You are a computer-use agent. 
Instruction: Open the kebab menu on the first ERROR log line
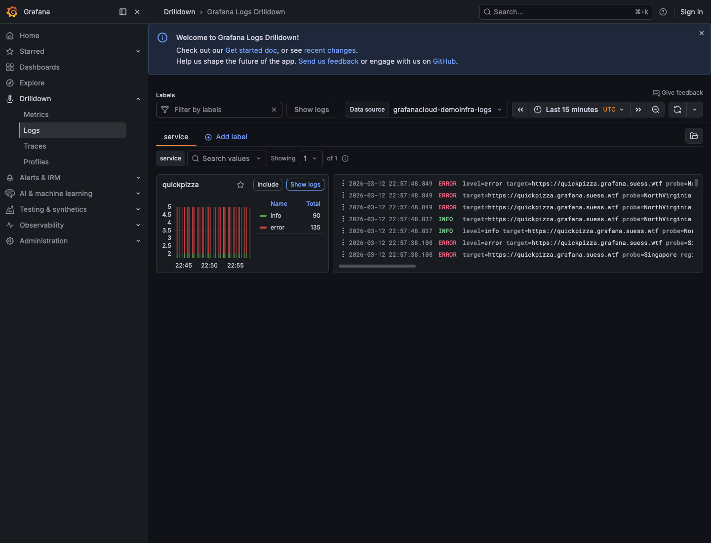coord(344,183)
